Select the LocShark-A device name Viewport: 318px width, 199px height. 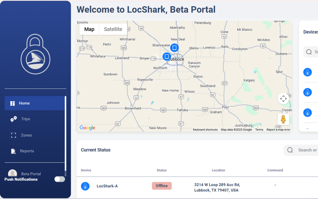[107, 186]
